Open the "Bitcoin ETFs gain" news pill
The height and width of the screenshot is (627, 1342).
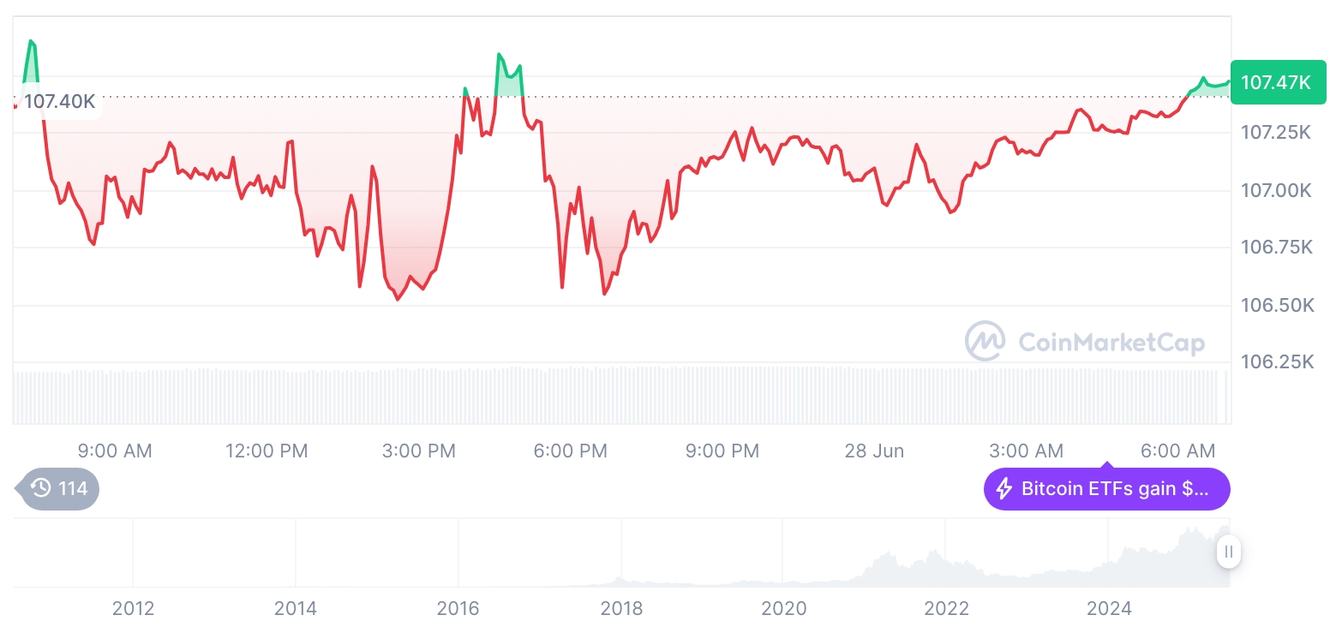(1106, 490)
